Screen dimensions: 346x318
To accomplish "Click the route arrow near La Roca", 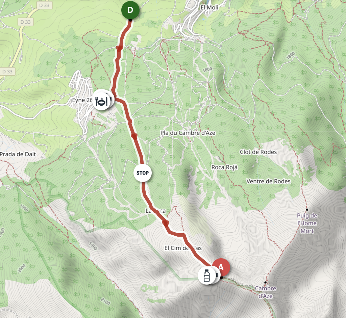I will tap(166, 223).
